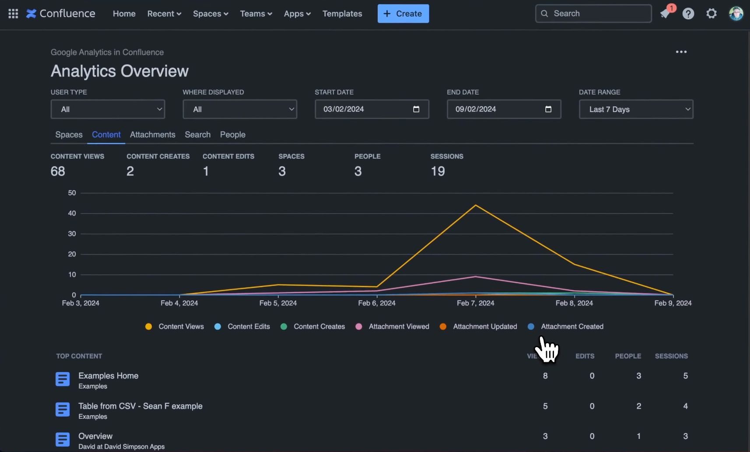Click the Examples Home page icon
The height and width of the screenshot is (452, 750).
[x=63, y=379]
